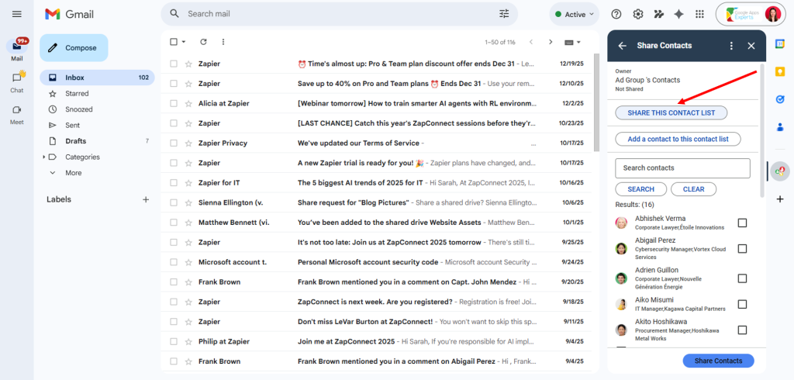Expand the Categories section in sidebar
This screenshot has width=794, height=380.
(44, 157)
